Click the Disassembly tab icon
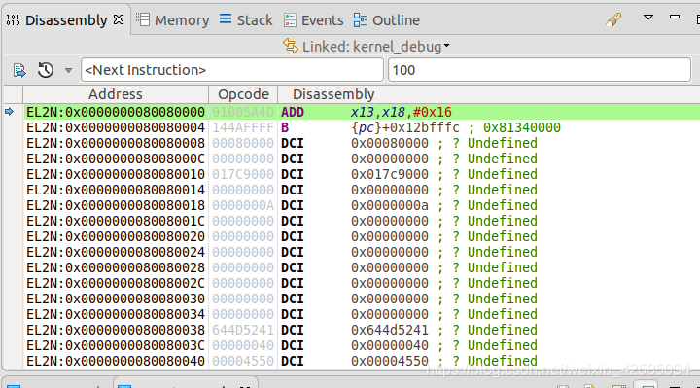Image resolution: width=700 pixels, height=388 pixels. (x=13, y=20)
